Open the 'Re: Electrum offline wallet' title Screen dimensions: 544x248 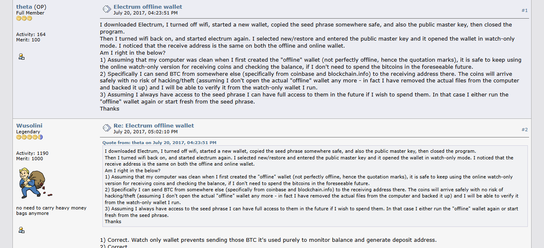pos(154,125)
